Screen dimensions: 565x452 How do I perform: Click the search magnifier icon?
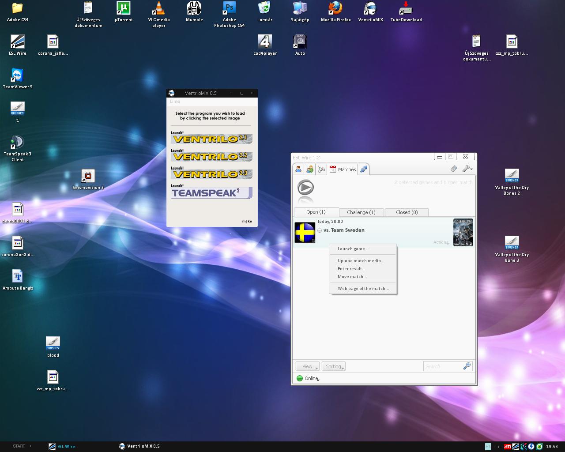coord(467,366)
